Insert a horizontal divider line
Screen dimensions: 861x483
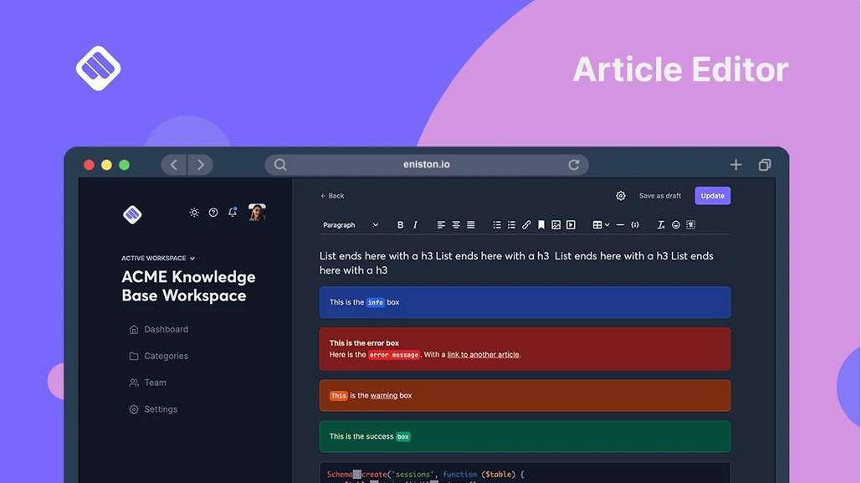pyautogui.click(x=621, y=224)
